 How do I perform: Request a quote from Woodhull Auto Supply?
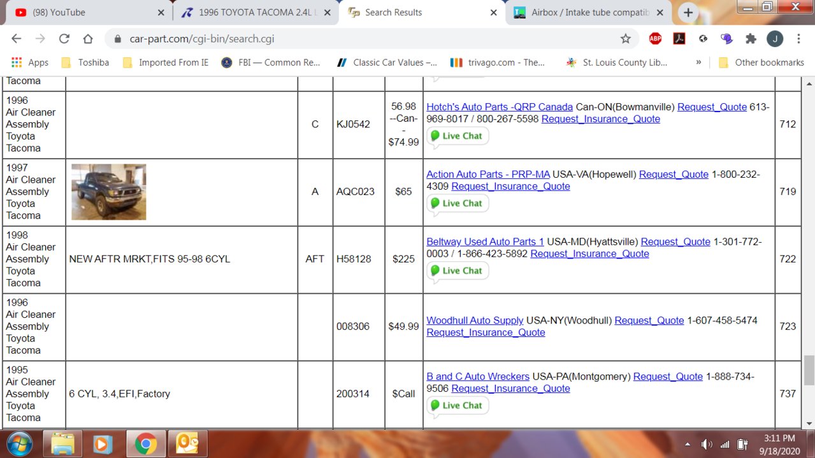coord(649,320)
